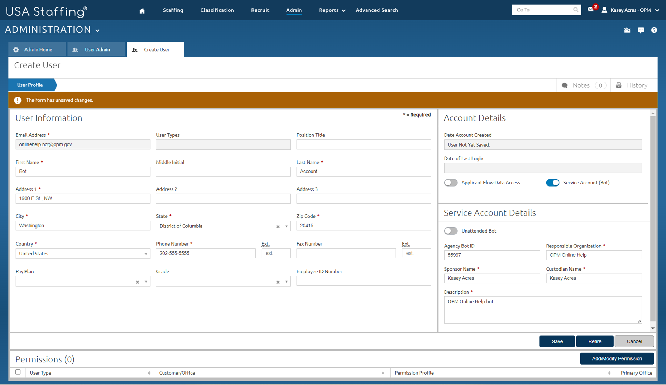
Task: Click the Description text area
Action: (543, 310)
